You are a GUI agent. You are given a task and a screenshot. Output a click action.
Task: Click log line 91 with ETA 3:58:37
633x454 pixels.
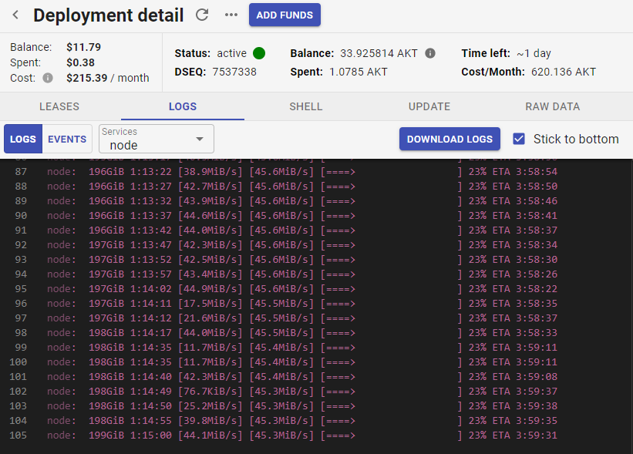316,230
